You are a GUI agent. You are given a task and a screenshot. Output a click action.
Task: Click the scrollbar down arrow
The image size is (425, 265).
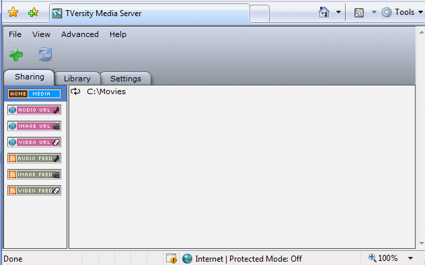tap(422, 243)
